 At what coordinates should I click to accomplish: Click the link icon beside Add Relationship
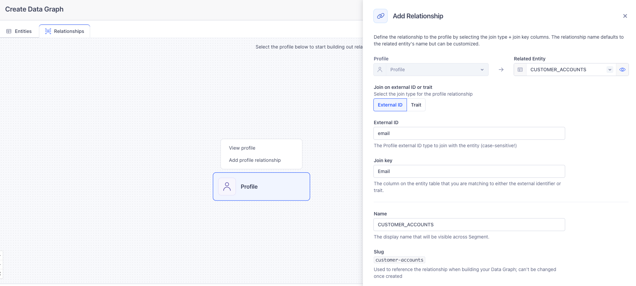(381, 16)
